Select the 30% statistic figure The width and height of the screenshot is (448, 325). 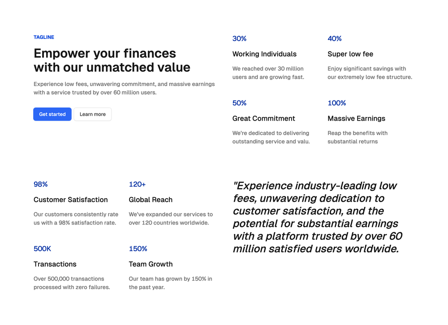coord(239,39)
